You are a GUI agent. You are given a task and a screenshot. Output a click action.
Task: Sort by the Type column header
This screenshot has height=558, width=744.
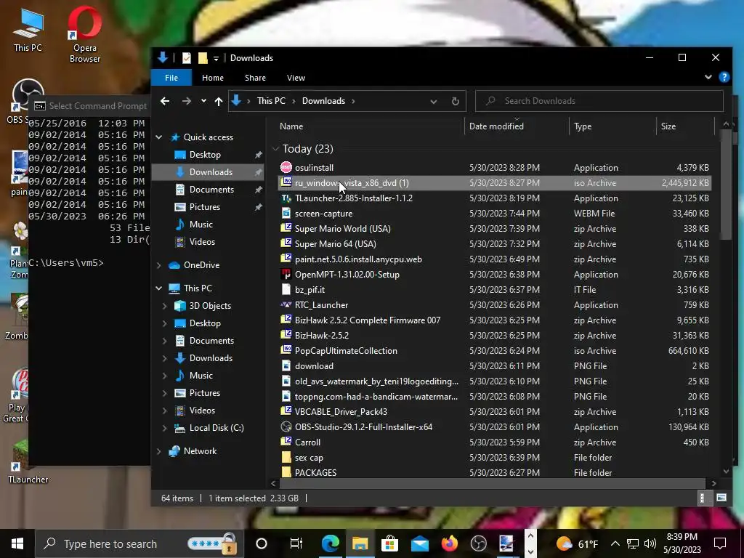[612, 126]
